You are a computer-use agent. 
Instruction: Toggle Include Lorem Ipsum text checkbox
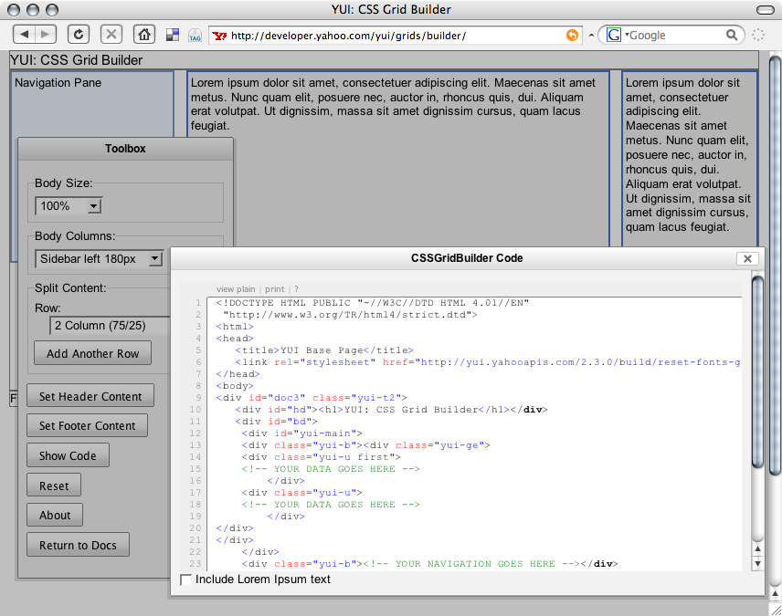click(186, 579)
